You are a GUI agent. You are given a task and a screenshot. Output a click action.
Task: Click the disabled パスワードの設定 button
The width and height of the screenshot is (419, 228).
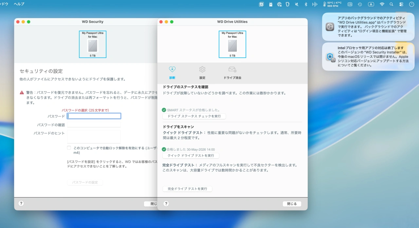[x=85, y=182]
